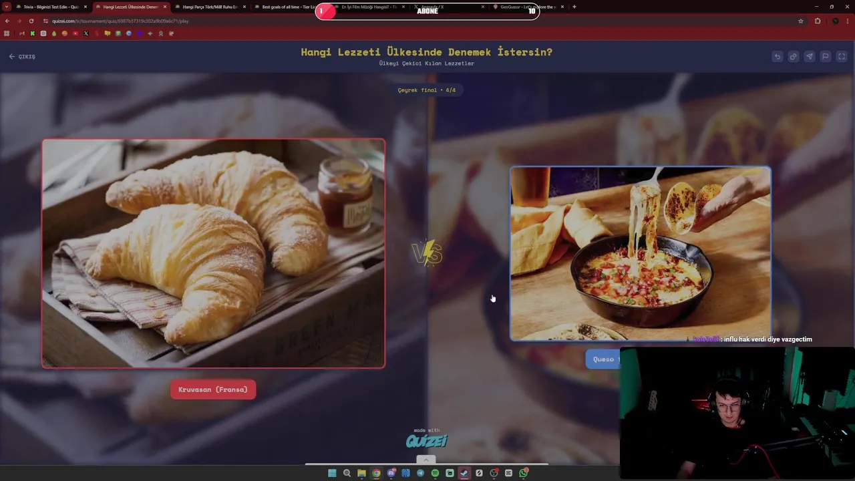Image resolution: width=855 pixels, height=481 pixels.
Task: Open the Windows Start menu
Action: (332, 473)
